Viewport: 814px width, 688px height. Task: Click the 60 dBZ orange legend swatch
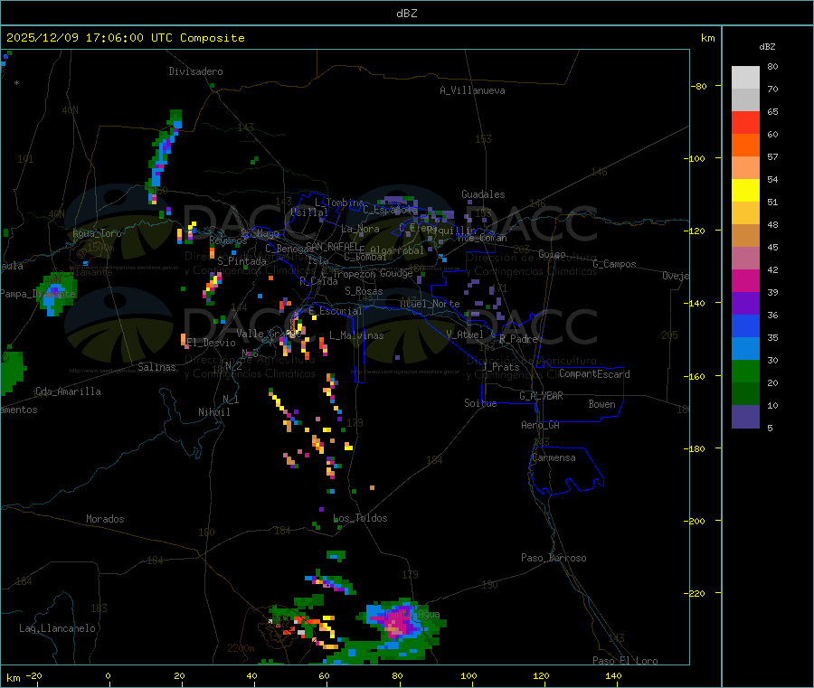point(745,146)
